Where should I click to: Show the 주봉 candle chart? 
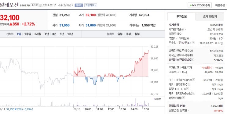pyautogui.click(x=128, y=34)
